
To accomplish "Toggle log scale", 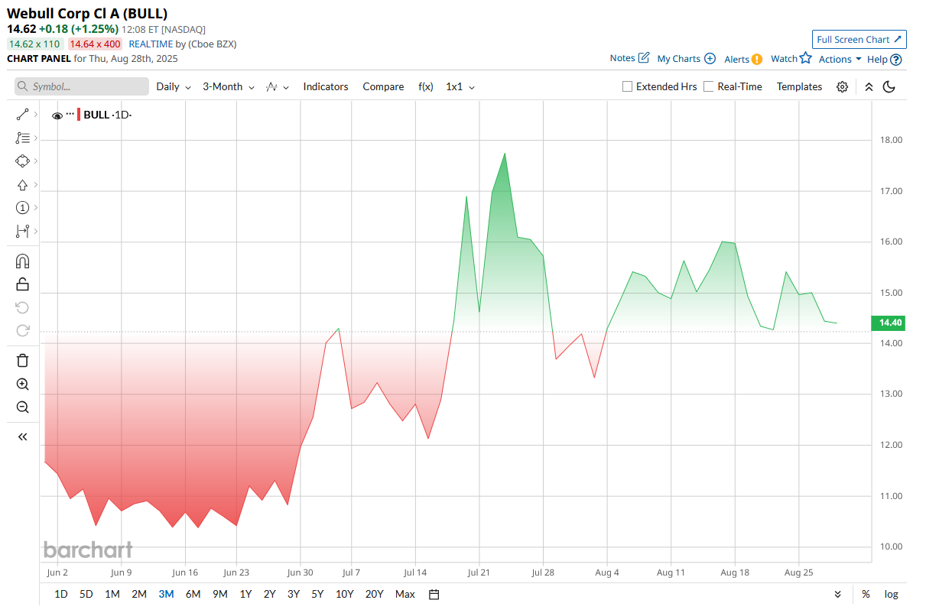I will (x=892, y=595).
